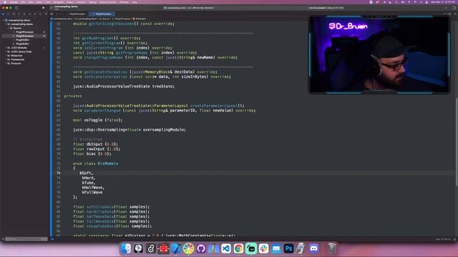This screenshot has height=257, width=458.
Task: Click the back navigation arrow in tab bar
Action: pyautogui.click(x=57, y=14)
